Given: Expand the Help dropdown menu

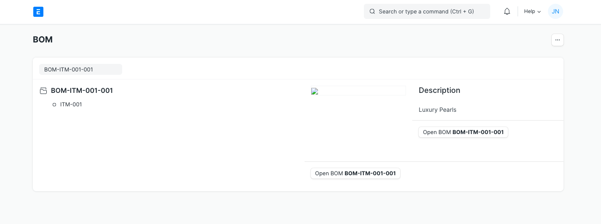Looking at the screenshot, I should click(532, 11).
